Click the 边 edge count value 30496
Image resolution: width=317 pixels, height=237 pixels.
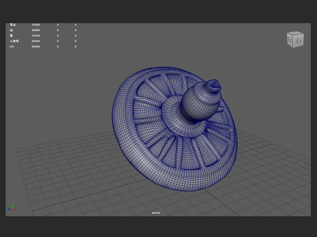(x=36, y=30)
